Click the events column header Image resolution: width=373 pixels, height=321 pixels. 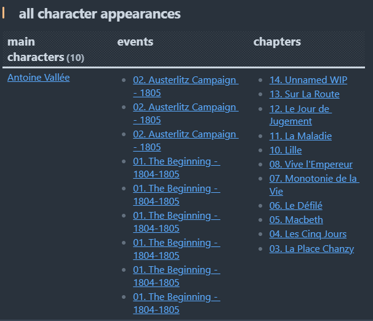click(135, 42)
